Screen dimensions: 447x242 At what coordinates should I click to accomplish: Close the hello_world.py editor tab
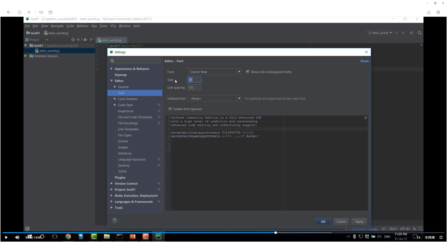click(x=124, y=40)
